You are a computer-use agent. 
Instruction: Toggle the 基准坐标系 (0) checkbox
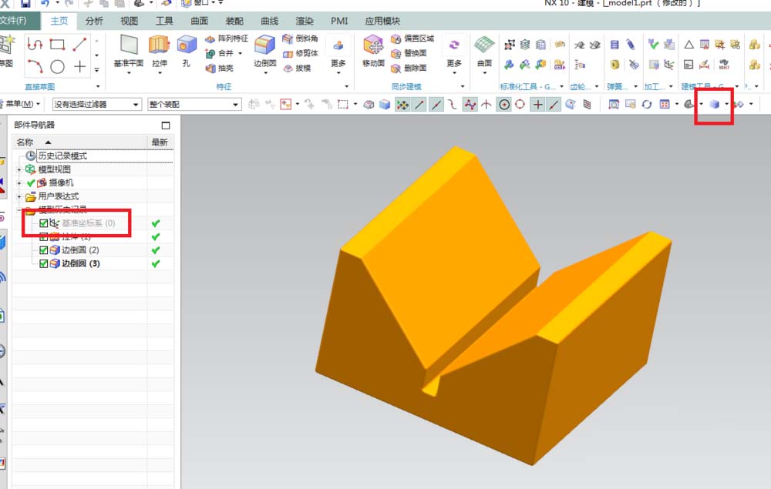44,223
